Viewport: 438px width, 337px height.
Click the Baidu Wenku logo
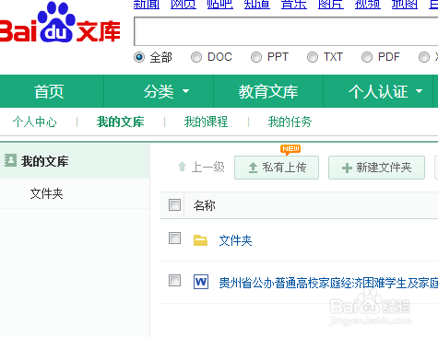click(x=60, y=23)
